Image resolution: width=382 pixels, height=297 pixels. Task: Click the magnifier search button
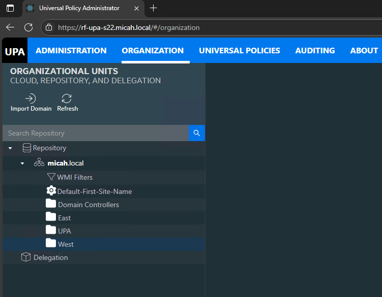[x=197, y=133]
